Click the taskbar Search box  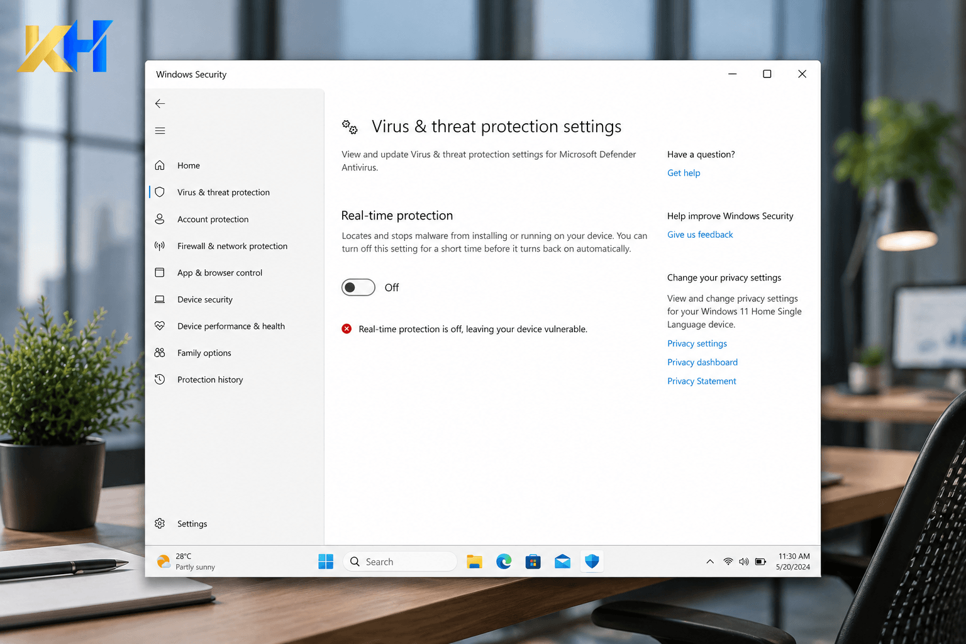(400, 562)
